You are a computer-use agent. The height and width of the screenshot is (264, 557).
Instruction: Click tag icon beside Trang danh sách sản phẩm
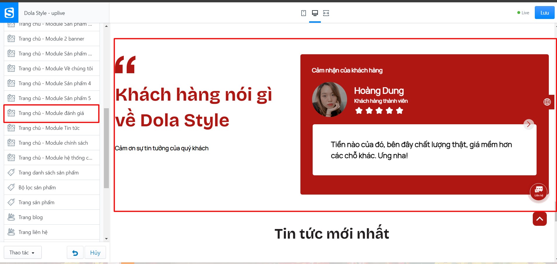coord(11,172)
